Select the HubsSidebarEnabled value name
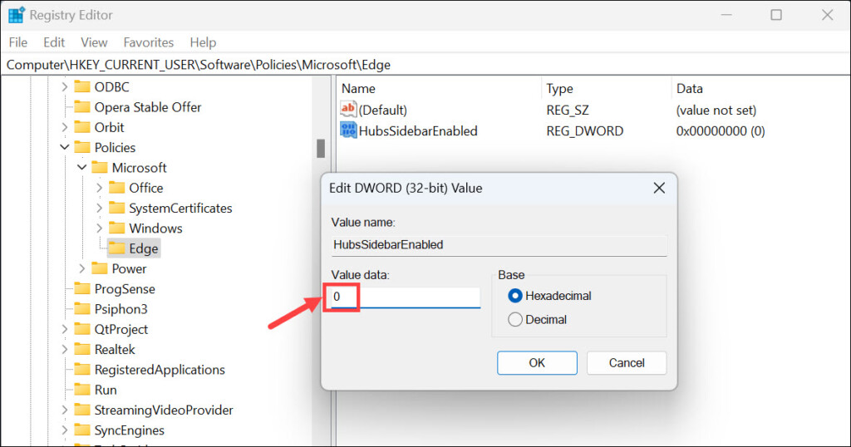Viewport: 851px width, 447px height. [418, 130]
